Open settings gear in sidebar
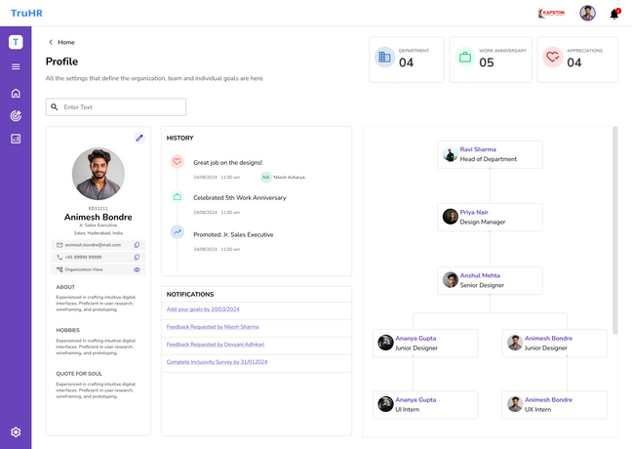The width and height of the screenshot is (632, 449). [x=16, y=431]
